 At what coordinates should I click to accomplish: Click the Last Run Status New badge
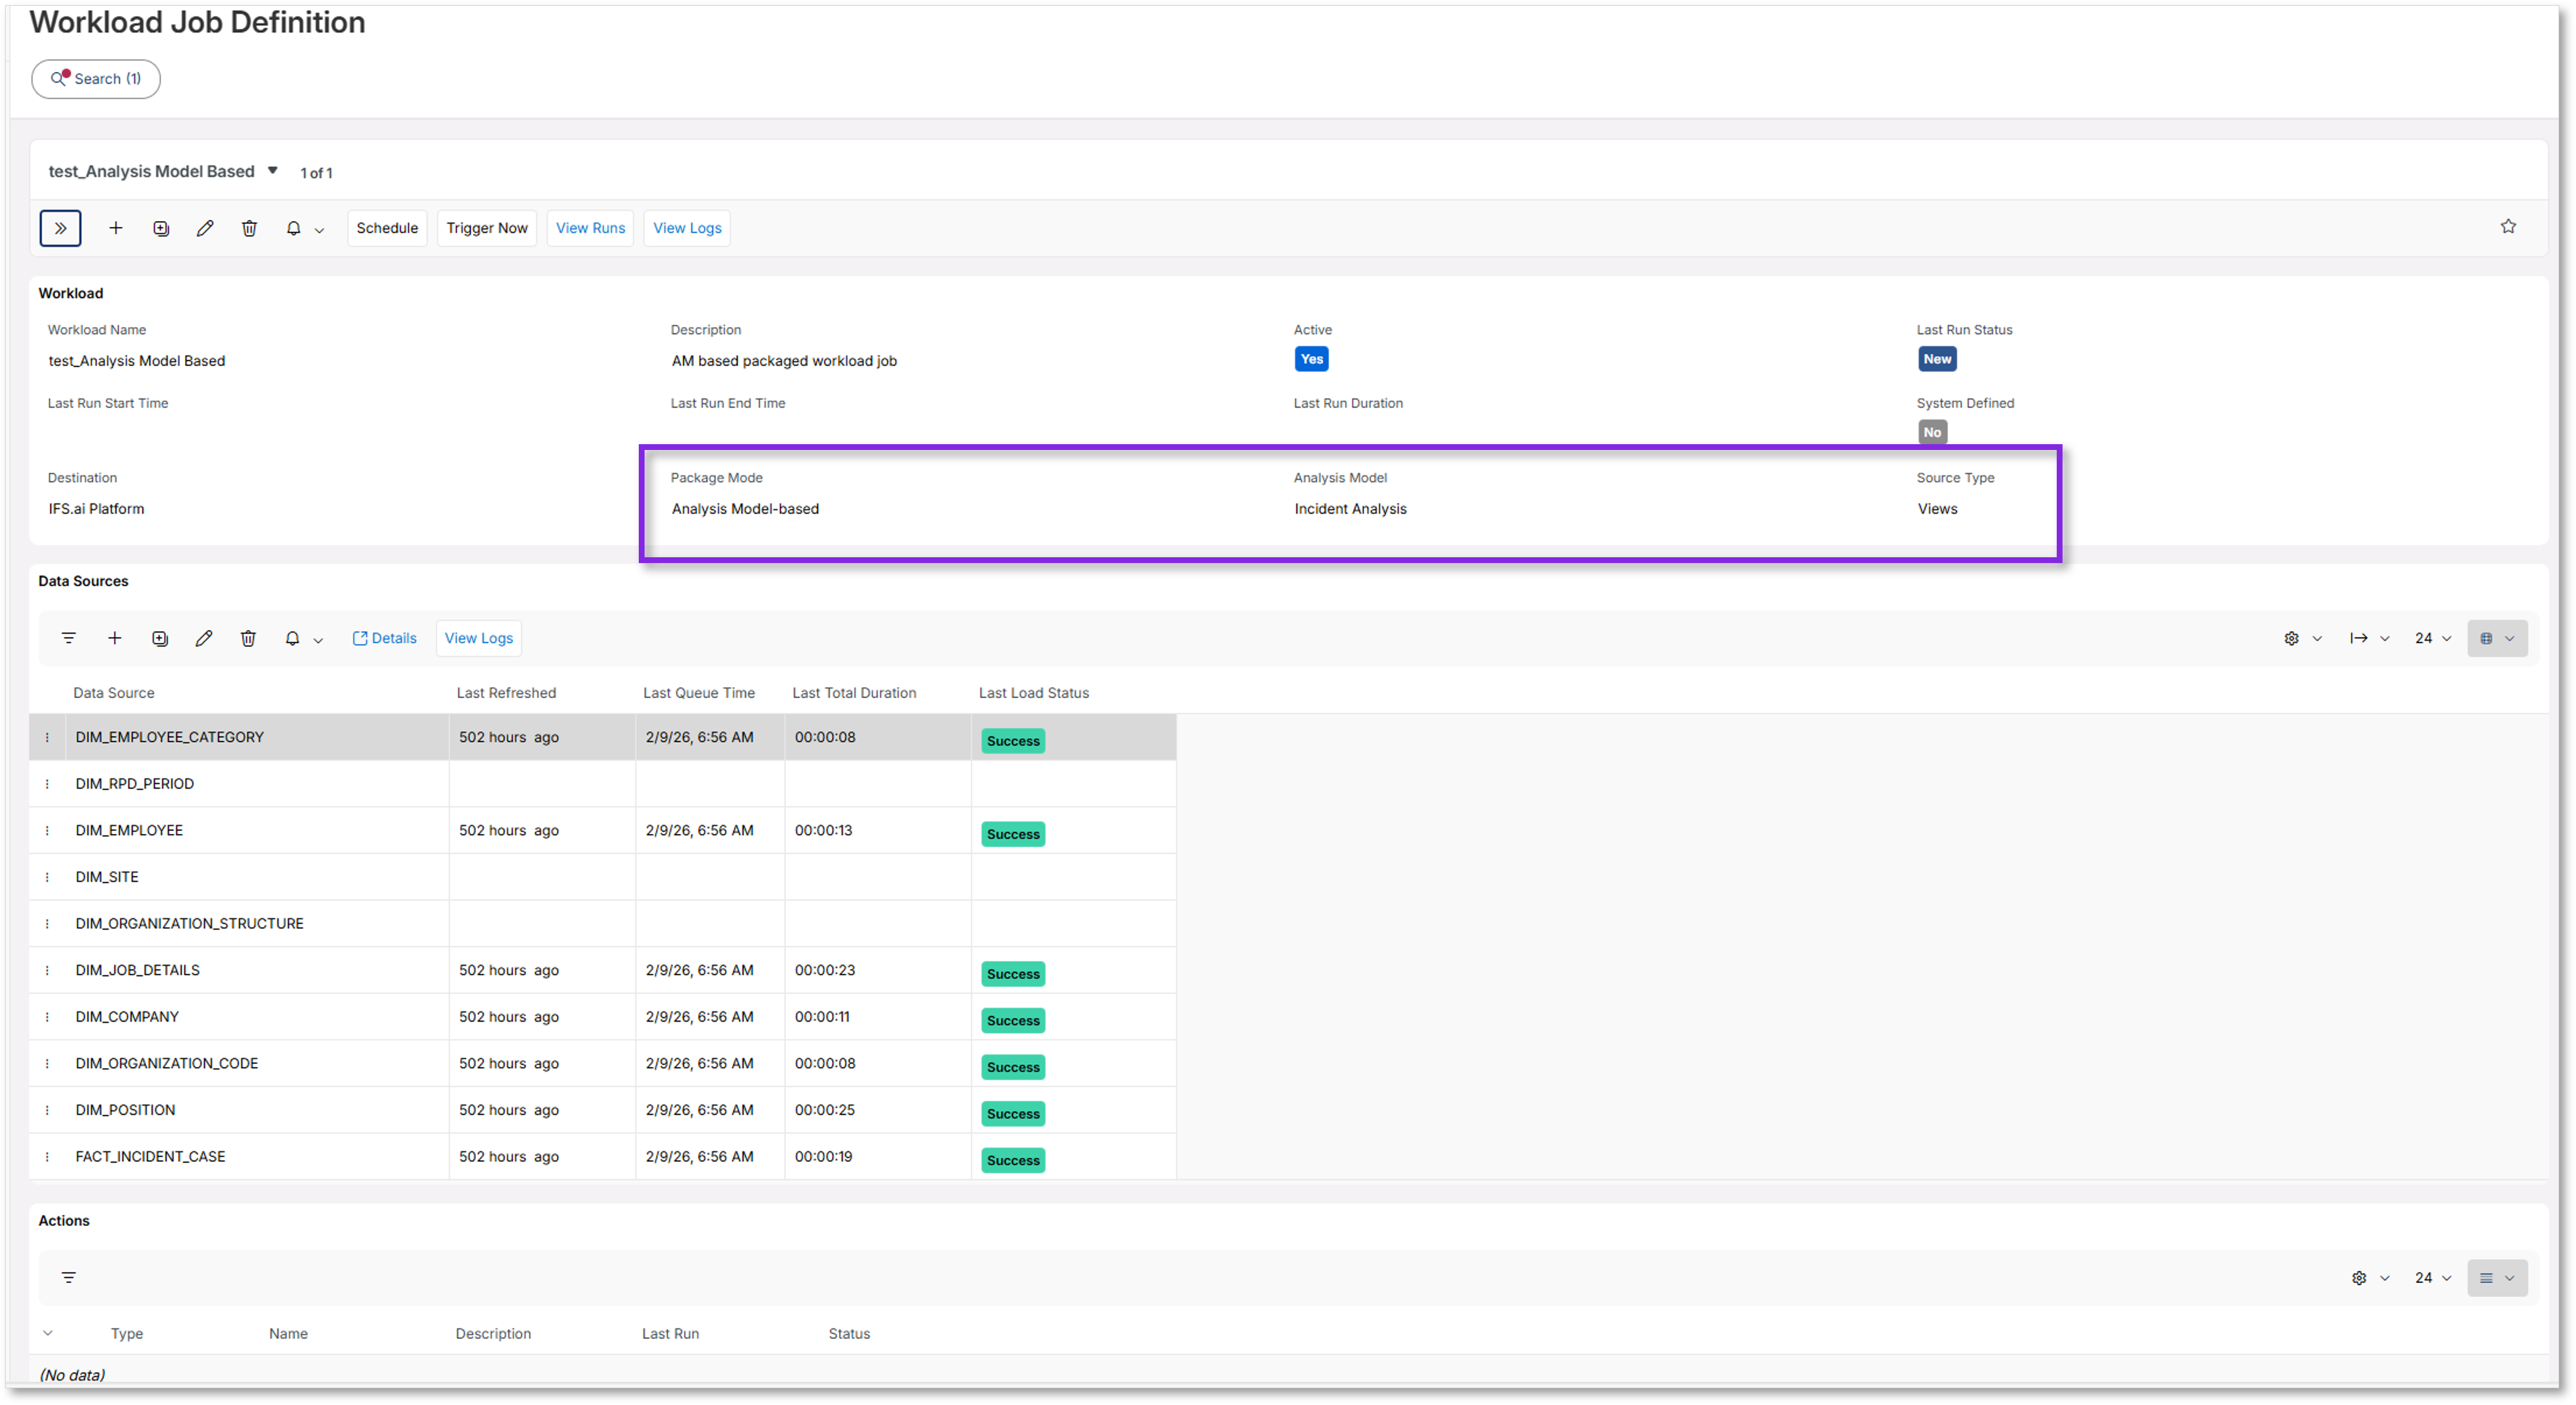click(1937, 359)
